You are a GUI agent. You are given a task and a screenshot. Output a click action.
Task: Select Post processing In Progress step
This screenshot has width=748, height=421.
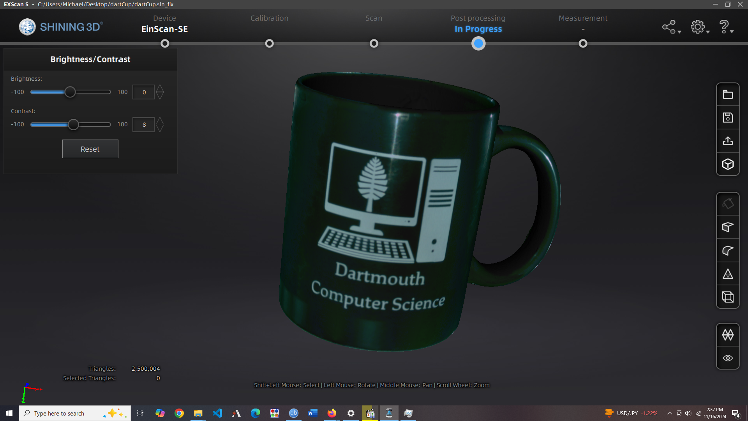(478, 24)
